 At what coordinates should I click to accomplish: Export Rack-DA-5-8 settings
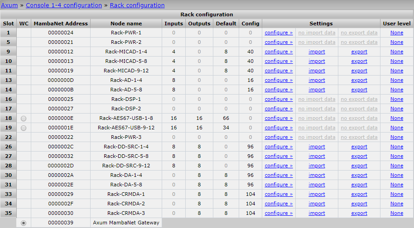[x=359, y=185]
